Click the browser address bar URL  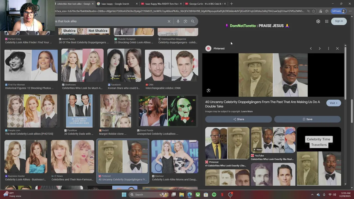click(x=180, y=11)
